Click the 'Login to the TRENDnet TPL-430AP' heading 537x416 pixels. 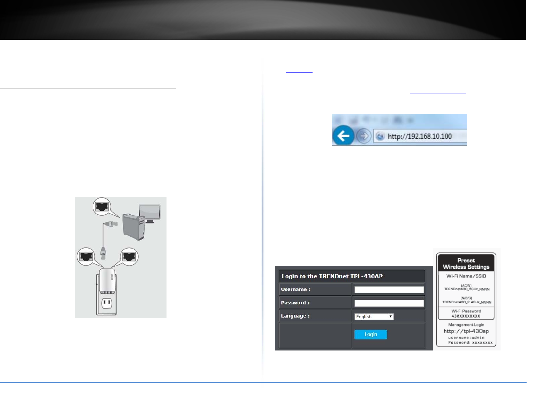coord(332,276)
